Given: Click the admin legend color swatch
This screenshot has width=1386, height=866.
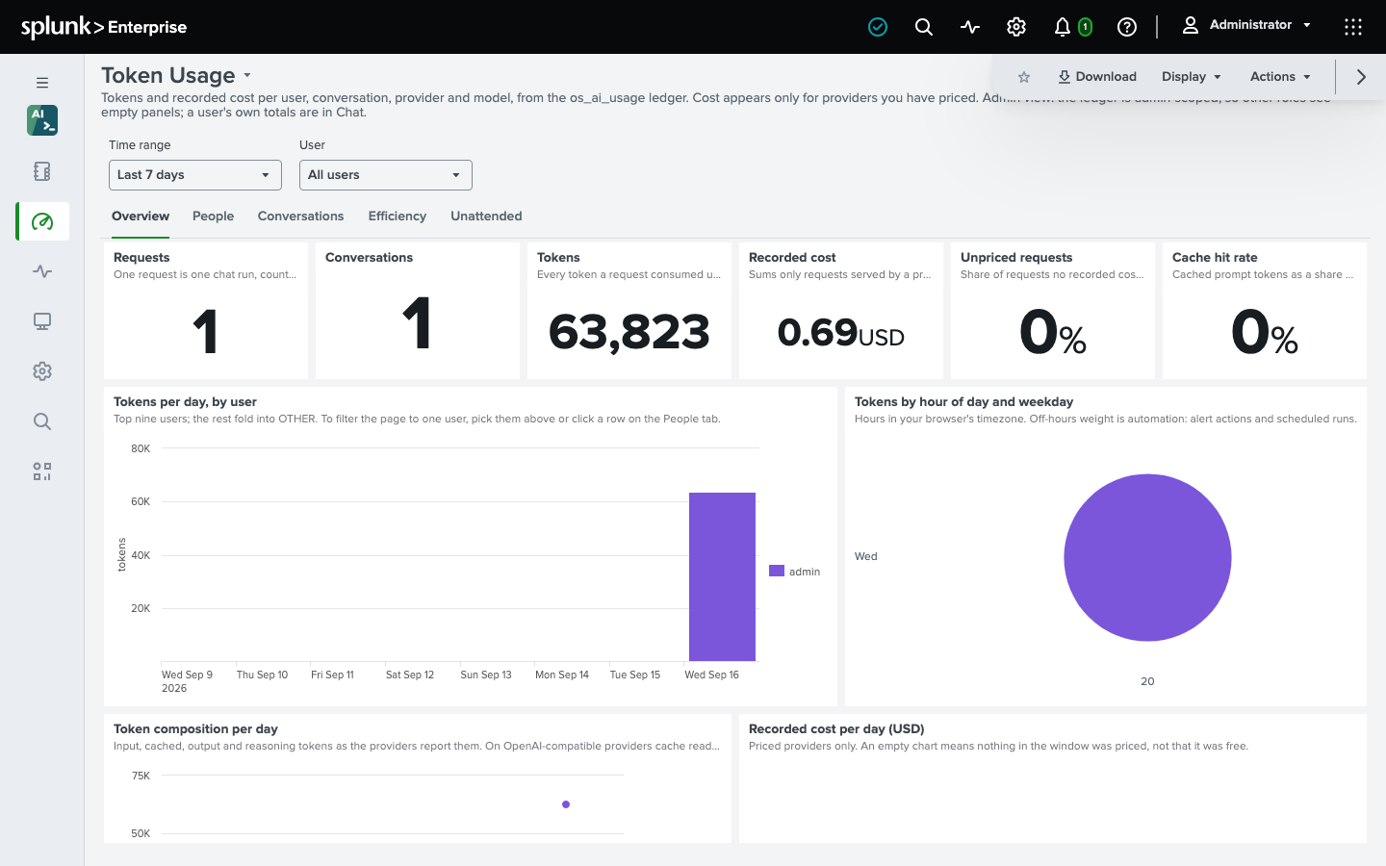Looking at the screenshot, I should click(777, 571).
